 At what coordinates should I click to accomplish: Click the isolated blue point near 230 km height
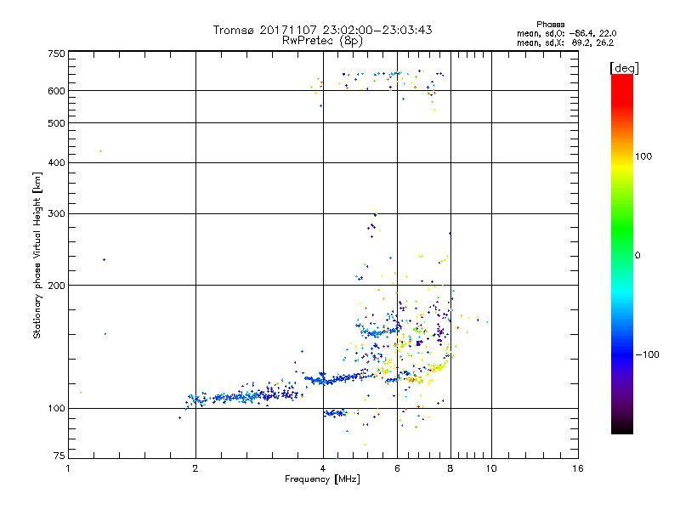click(x=104, y=260)
